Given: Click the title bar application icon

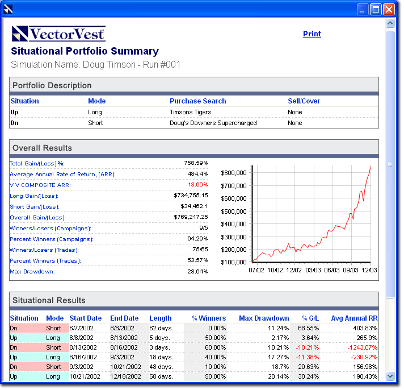Looking at the screenshot, I should [x=8, y=9].
